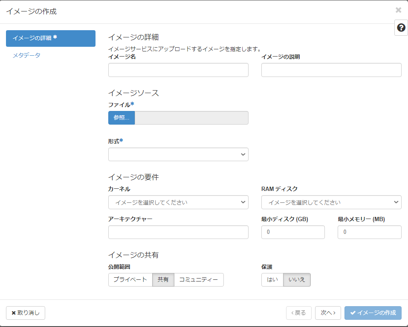
Task: Click the アーキテクチャー input field
Action: click(178, 232)
